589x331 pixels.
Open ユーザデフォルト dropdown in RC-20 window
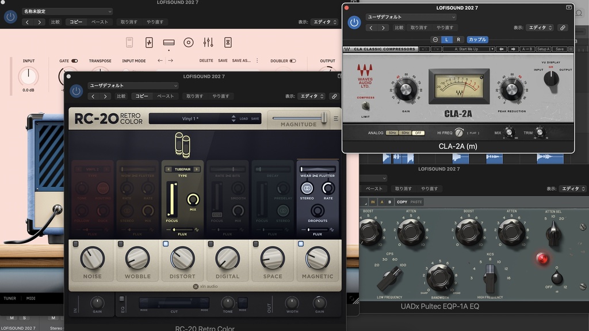coord(133,86)
